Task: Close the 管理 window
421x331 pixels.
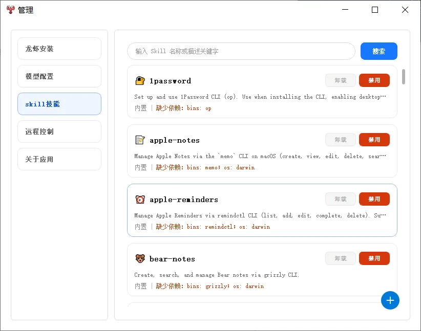Action: [405, 10]
